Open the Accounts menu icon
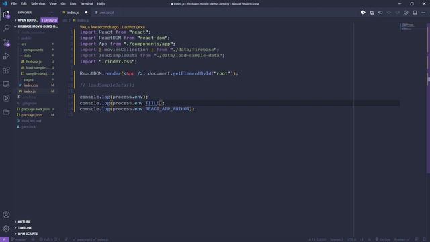430x242 pixels. coord(6,214)
